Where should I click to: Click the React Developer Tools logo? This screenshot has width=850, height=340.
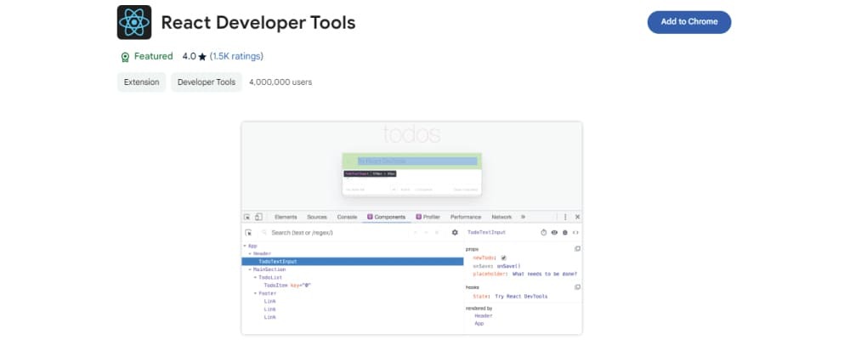[x=134, y=22]
